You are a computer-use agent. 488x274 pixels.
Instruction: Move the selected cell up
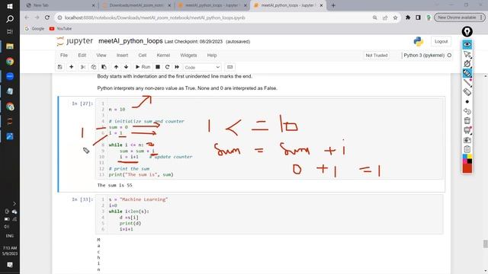tap(116, 67)
